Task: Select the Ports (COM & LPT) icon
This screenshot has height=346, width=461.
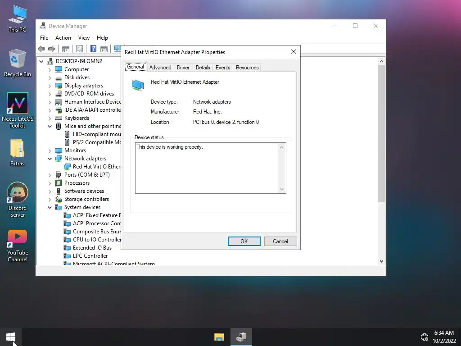Action: coord(59,175)
